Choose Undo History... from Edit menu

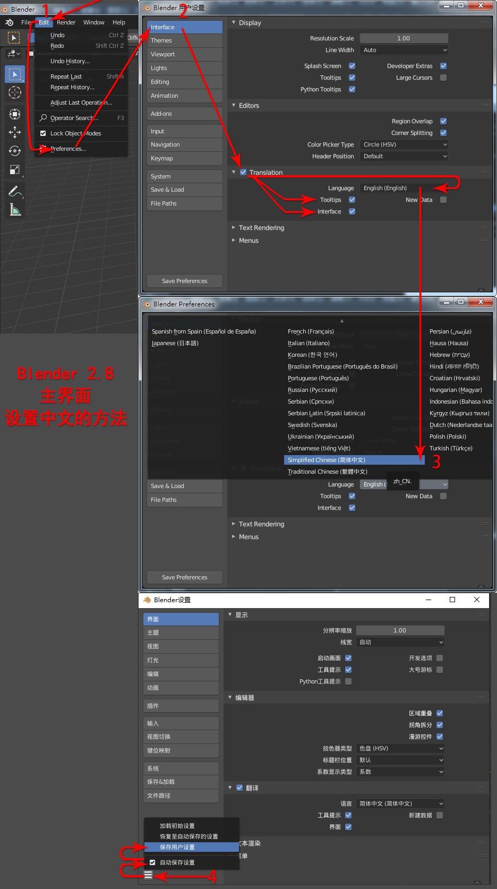click(x=82, y=61)
